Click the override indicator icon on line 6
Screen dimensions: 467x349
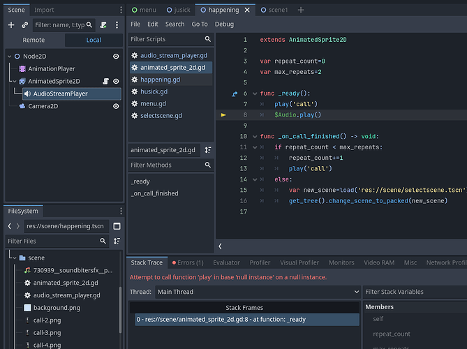(x=235, y=94)
